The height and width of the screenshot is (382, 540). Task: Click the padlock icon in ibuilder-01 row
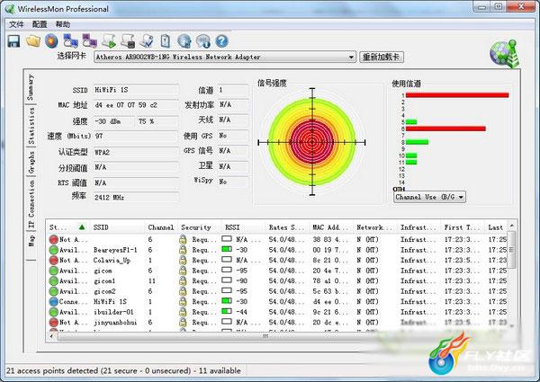point(183,312)
